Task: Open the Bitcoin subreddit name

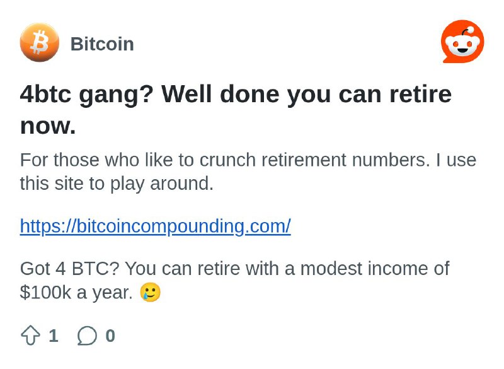Action: click(102, 44)
